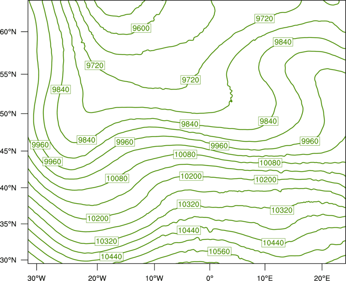Click the 10°W longitude axis label
The image size is (346, 281).
pos(154,278)
